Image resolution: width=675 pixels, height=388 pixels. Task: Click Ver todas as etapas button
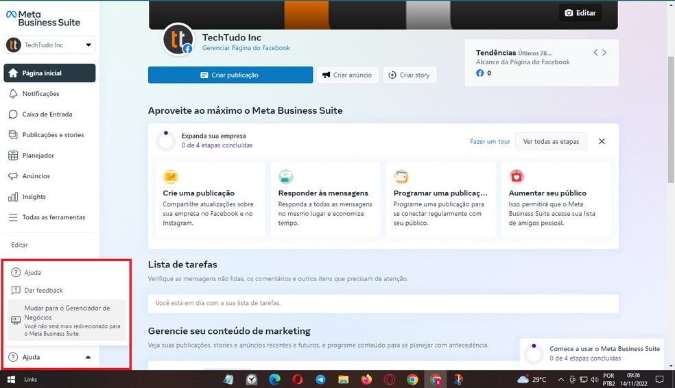coord(551,141)
